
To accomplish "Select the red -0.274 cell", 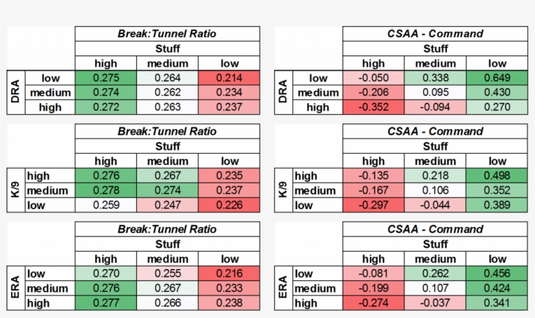I will tap(373, 303).
